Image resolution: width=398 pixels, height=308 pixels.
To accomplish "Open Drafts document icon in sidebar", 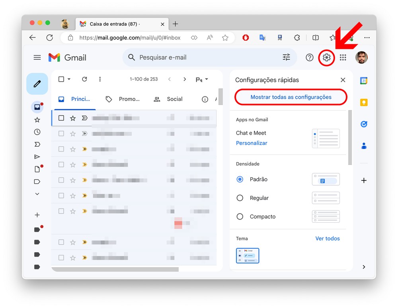I will (37, 169).
